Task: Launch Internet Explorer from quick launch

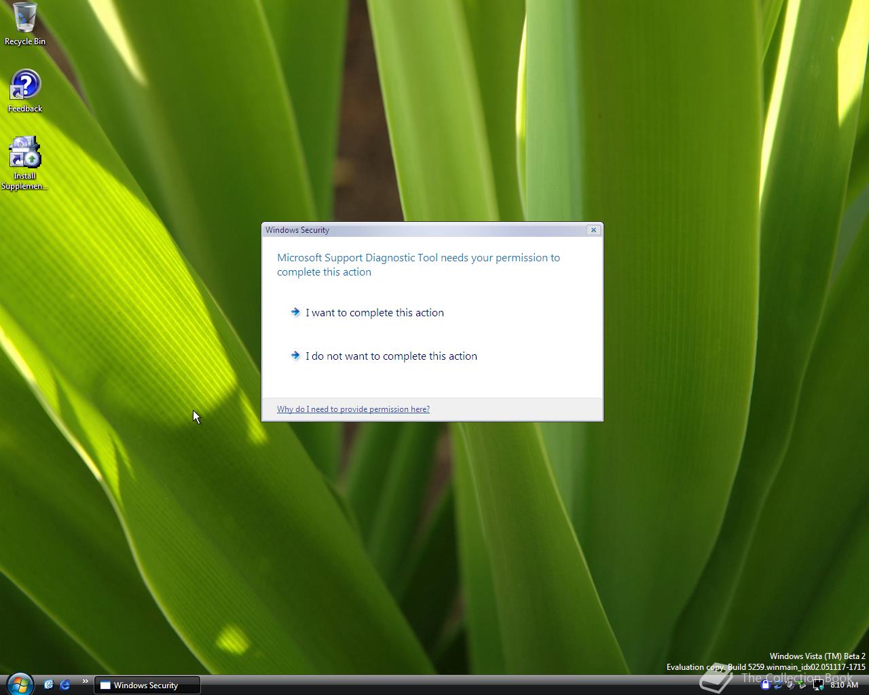Action: pos(65,685)
